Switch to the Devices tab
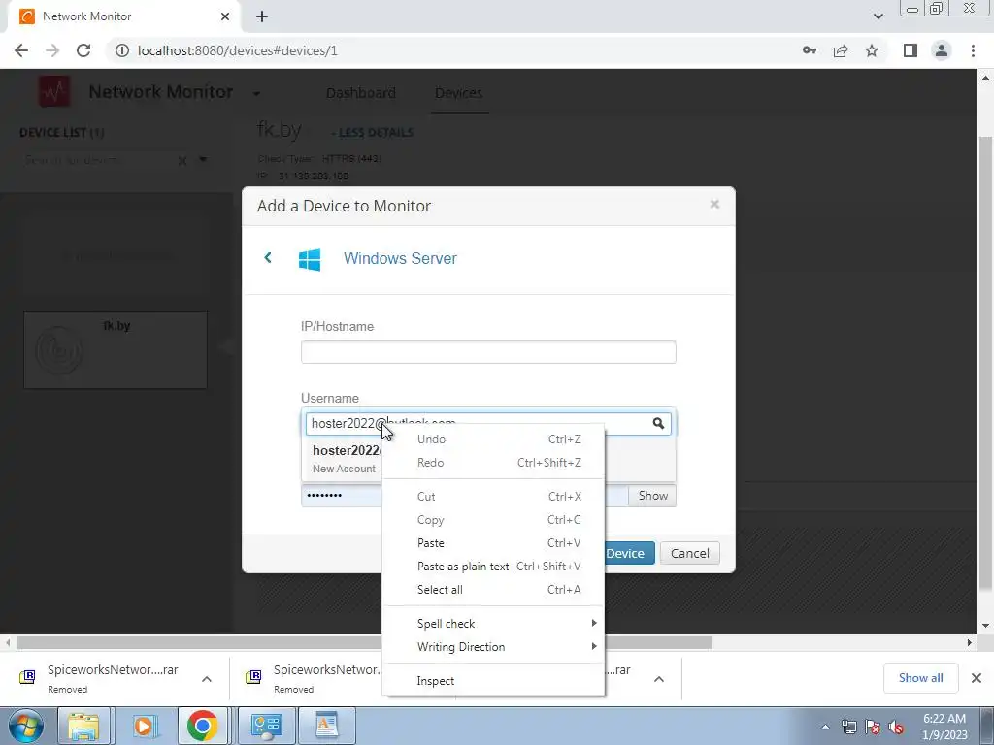Image resolution: width=994 pixels, height=745 pixels. pyautogui.click(x=458, y=93)
